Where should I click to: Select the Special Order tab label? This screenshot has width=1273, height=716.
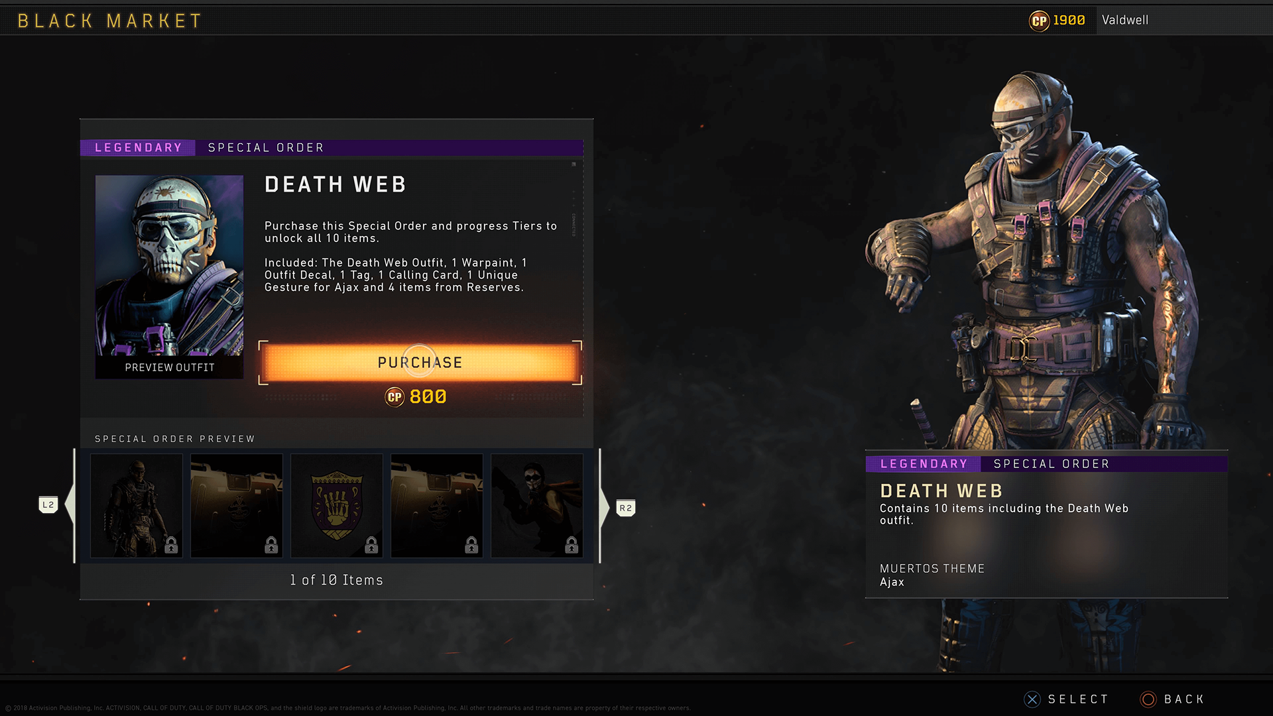[266, 148]
